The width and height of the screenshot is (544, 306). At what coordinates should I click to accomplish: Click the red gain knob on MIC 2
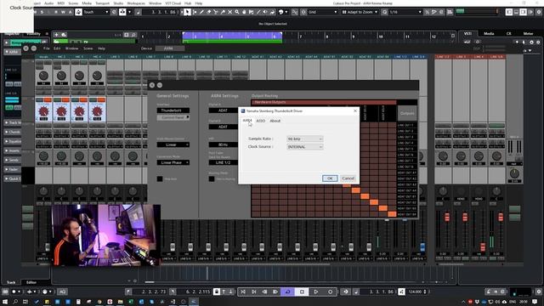[61, 111]
